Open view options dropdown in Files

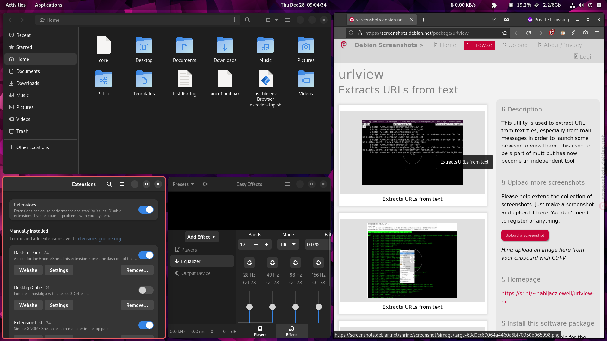(277, 20)
